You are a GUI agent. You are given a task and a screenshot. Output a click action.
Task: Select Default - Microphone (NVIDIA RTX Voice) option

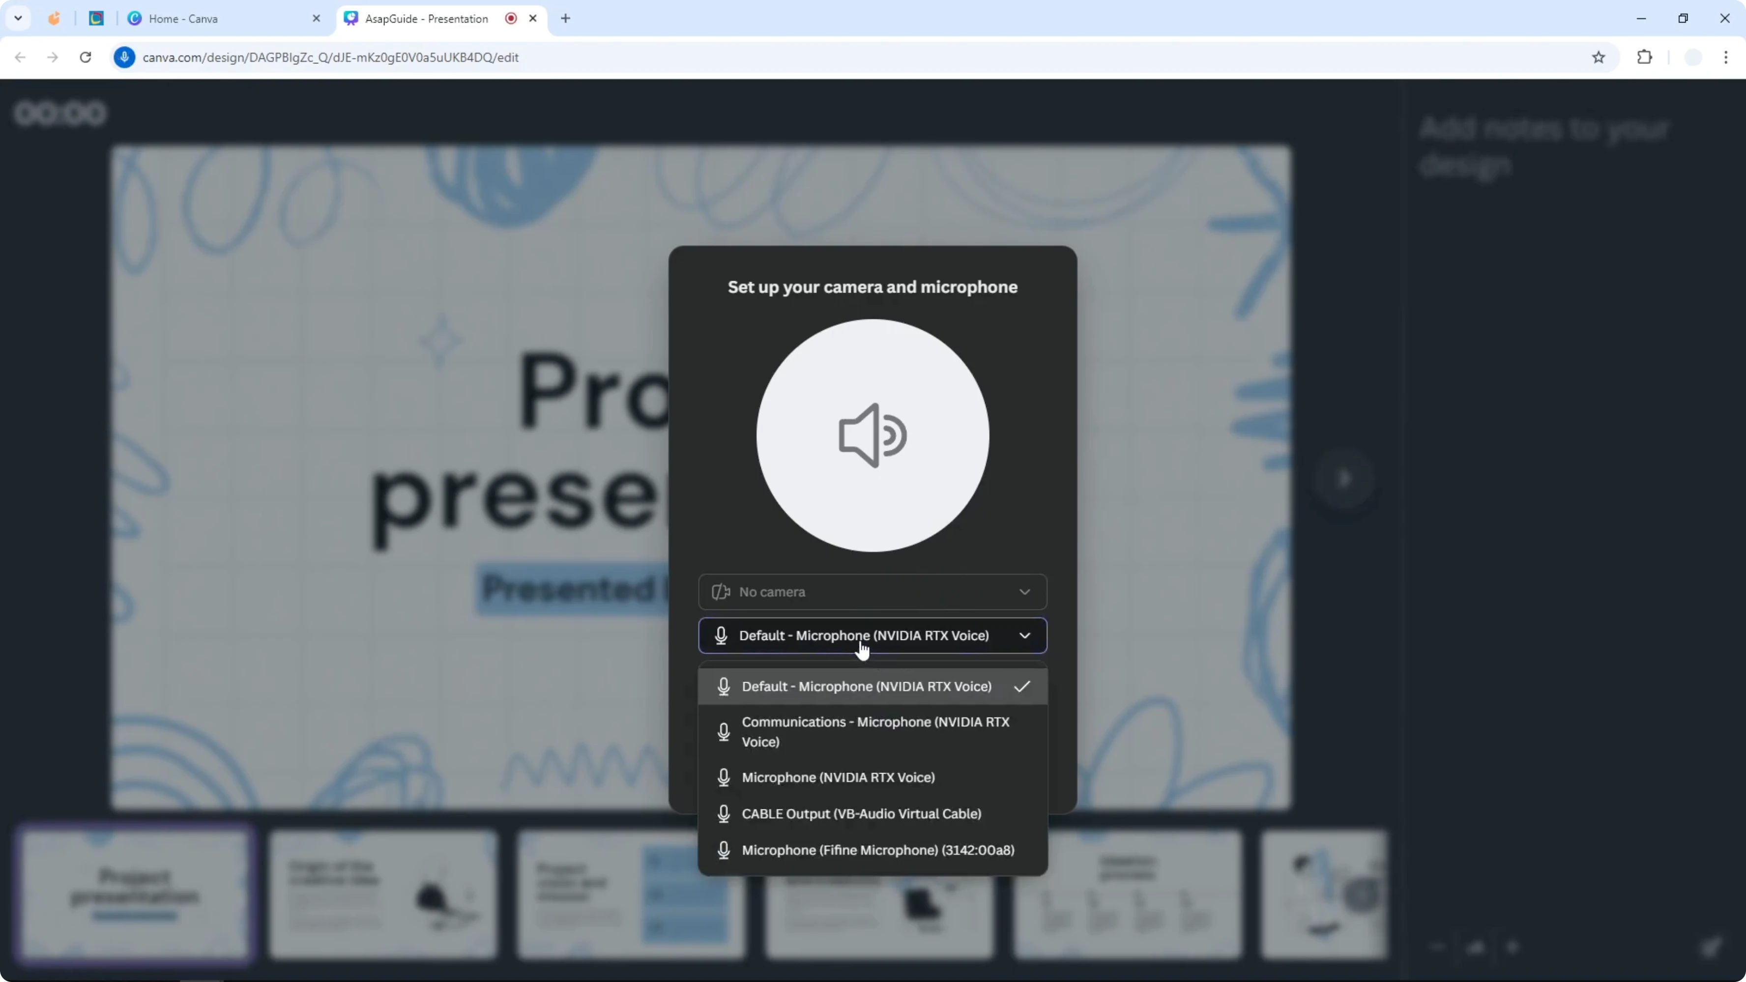click(873, 686)
